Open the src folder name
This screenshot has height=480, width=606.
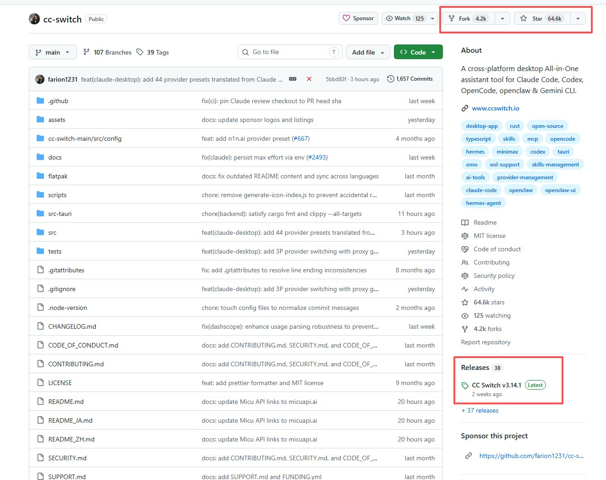coord(52,232)
